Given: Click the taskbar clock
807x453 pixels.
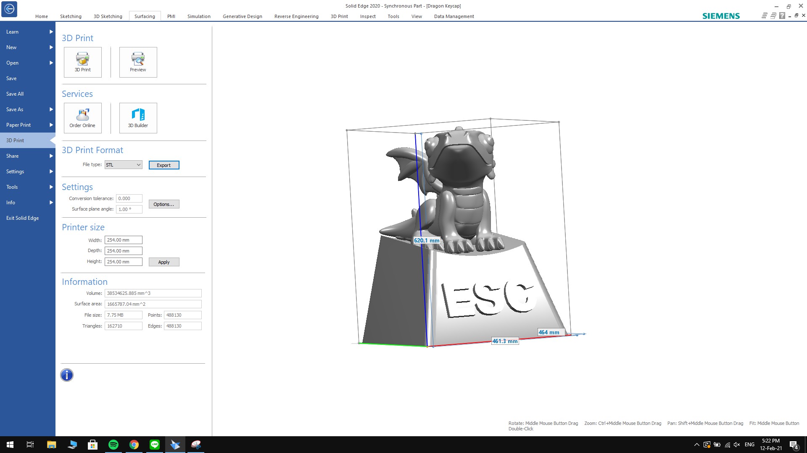Looking at the screenshot, I should [x=771, y=445].
